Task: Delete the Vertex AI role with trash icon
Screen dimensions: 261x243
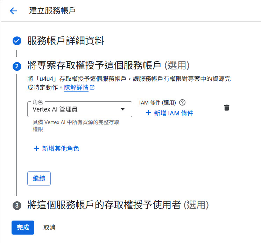Action: tap(227, 108)
